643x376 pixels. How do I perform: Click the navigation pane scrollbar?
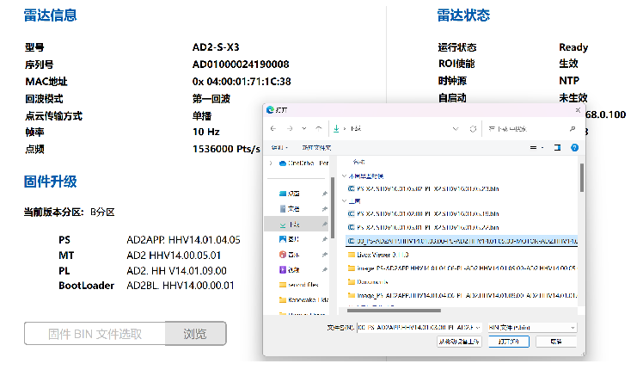point(333,209)
